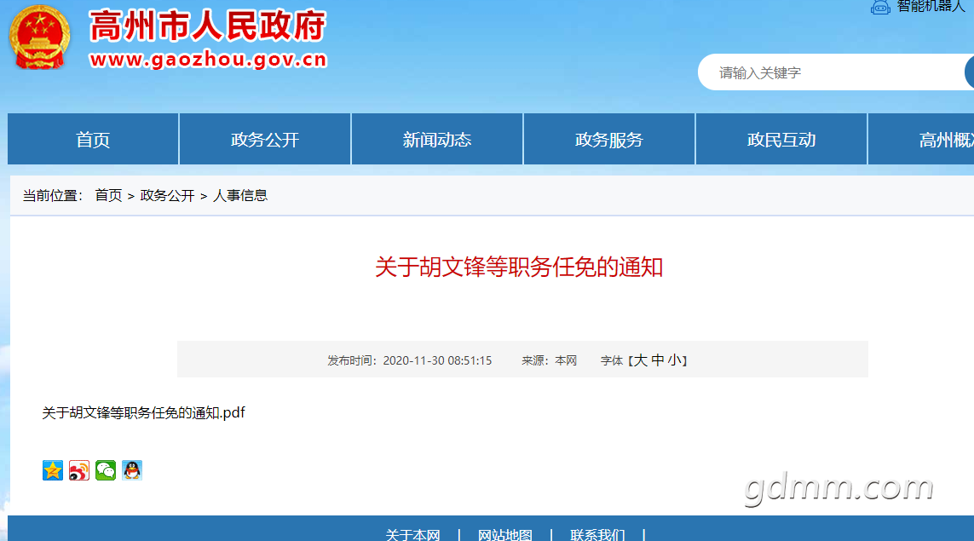Open 政民互动 navigation menu
This screenshot has width=974, height=541.
pyautogui.click(x=781, y=139)
